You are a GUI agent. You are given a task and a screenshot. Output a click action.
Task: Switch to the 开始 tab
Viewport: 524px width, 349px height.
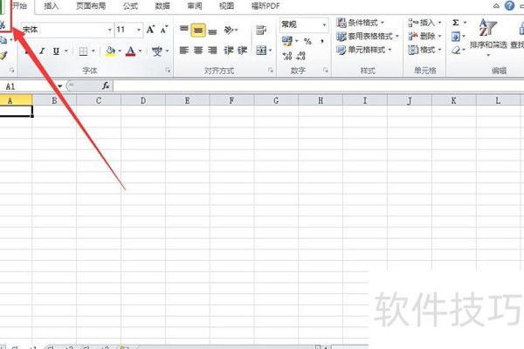19,6
